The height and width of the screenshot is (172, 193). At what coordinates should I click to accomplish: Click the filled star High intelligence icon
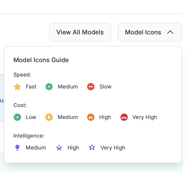coord(59,148)
